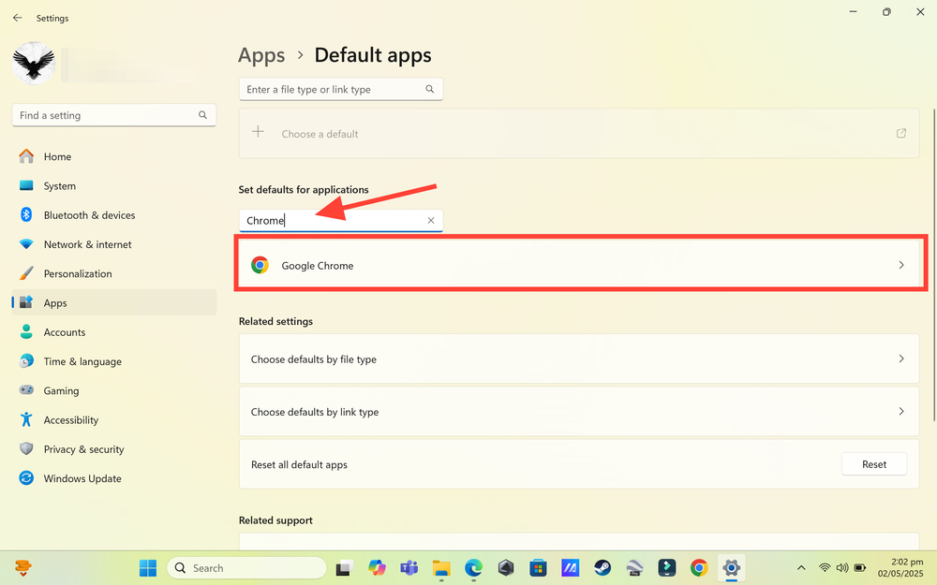Viewport: 937px width, 585px height.
Task: Click the Windows Update sync icon
Action: pyautogui.click(x=26, y=478)
